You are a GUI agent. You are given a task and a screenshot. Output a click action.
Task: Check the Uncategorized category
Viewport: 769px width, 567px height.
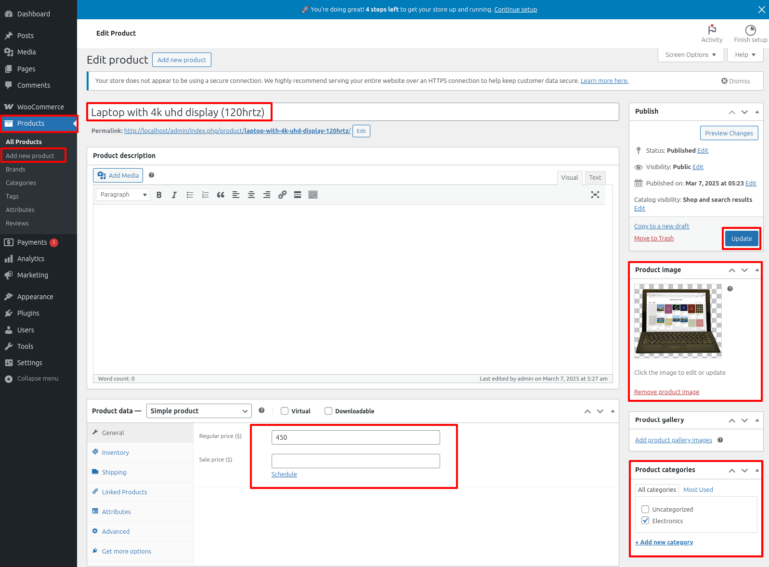click(x=645, y=509)
